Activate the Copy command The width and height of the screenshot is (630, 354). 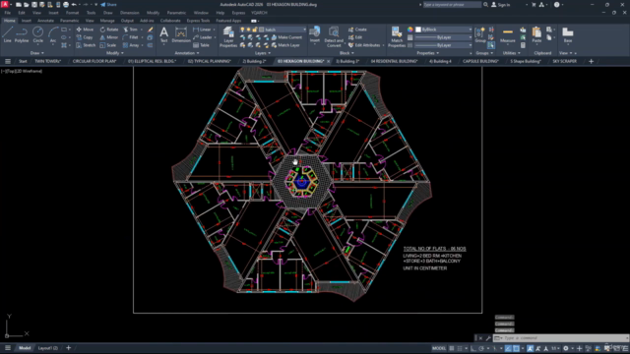tap(85, 37)
